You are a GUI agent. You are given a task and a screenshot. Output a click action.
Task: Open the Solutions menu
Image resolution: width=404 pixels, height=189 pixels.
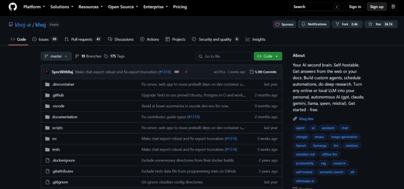coord(61,7)
